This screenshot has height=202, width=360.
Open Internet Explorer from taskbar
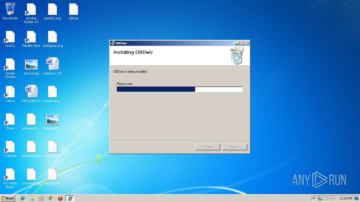(22, 198)
